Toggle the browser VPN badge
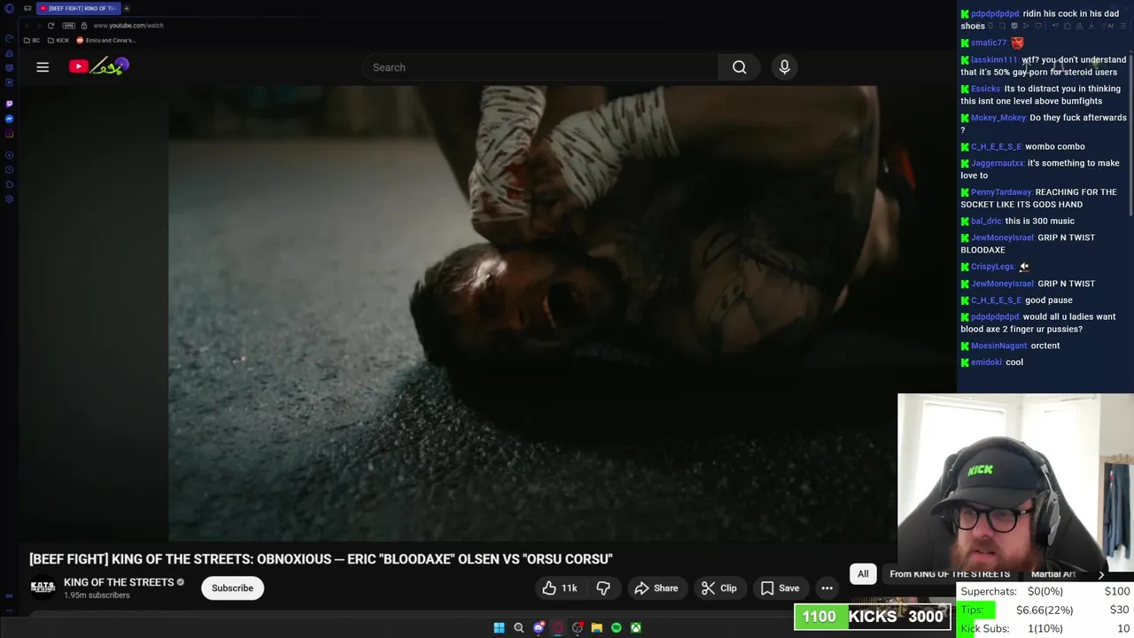The height and width of the screenshot is (638, 1134). pyautogui.click(x=69, y=26)
